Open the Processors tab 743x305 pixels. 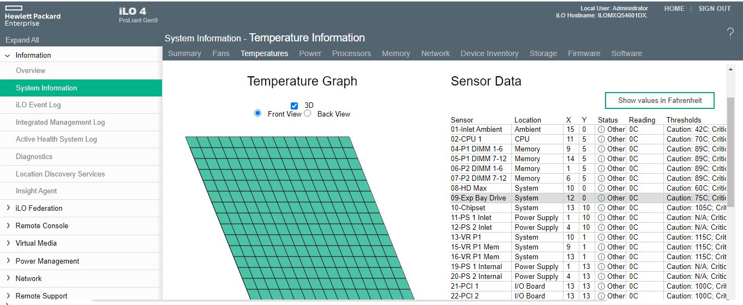[352, 53]
